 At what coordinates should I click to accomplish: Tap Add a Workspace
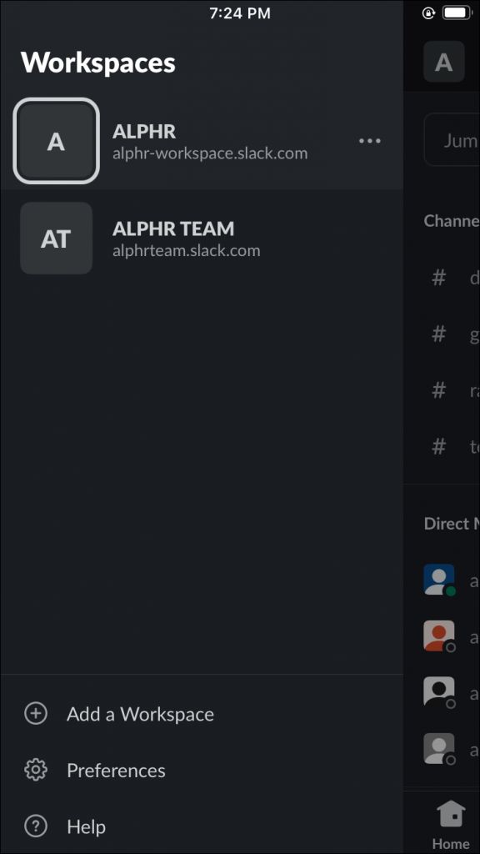[x=139, y=714]
